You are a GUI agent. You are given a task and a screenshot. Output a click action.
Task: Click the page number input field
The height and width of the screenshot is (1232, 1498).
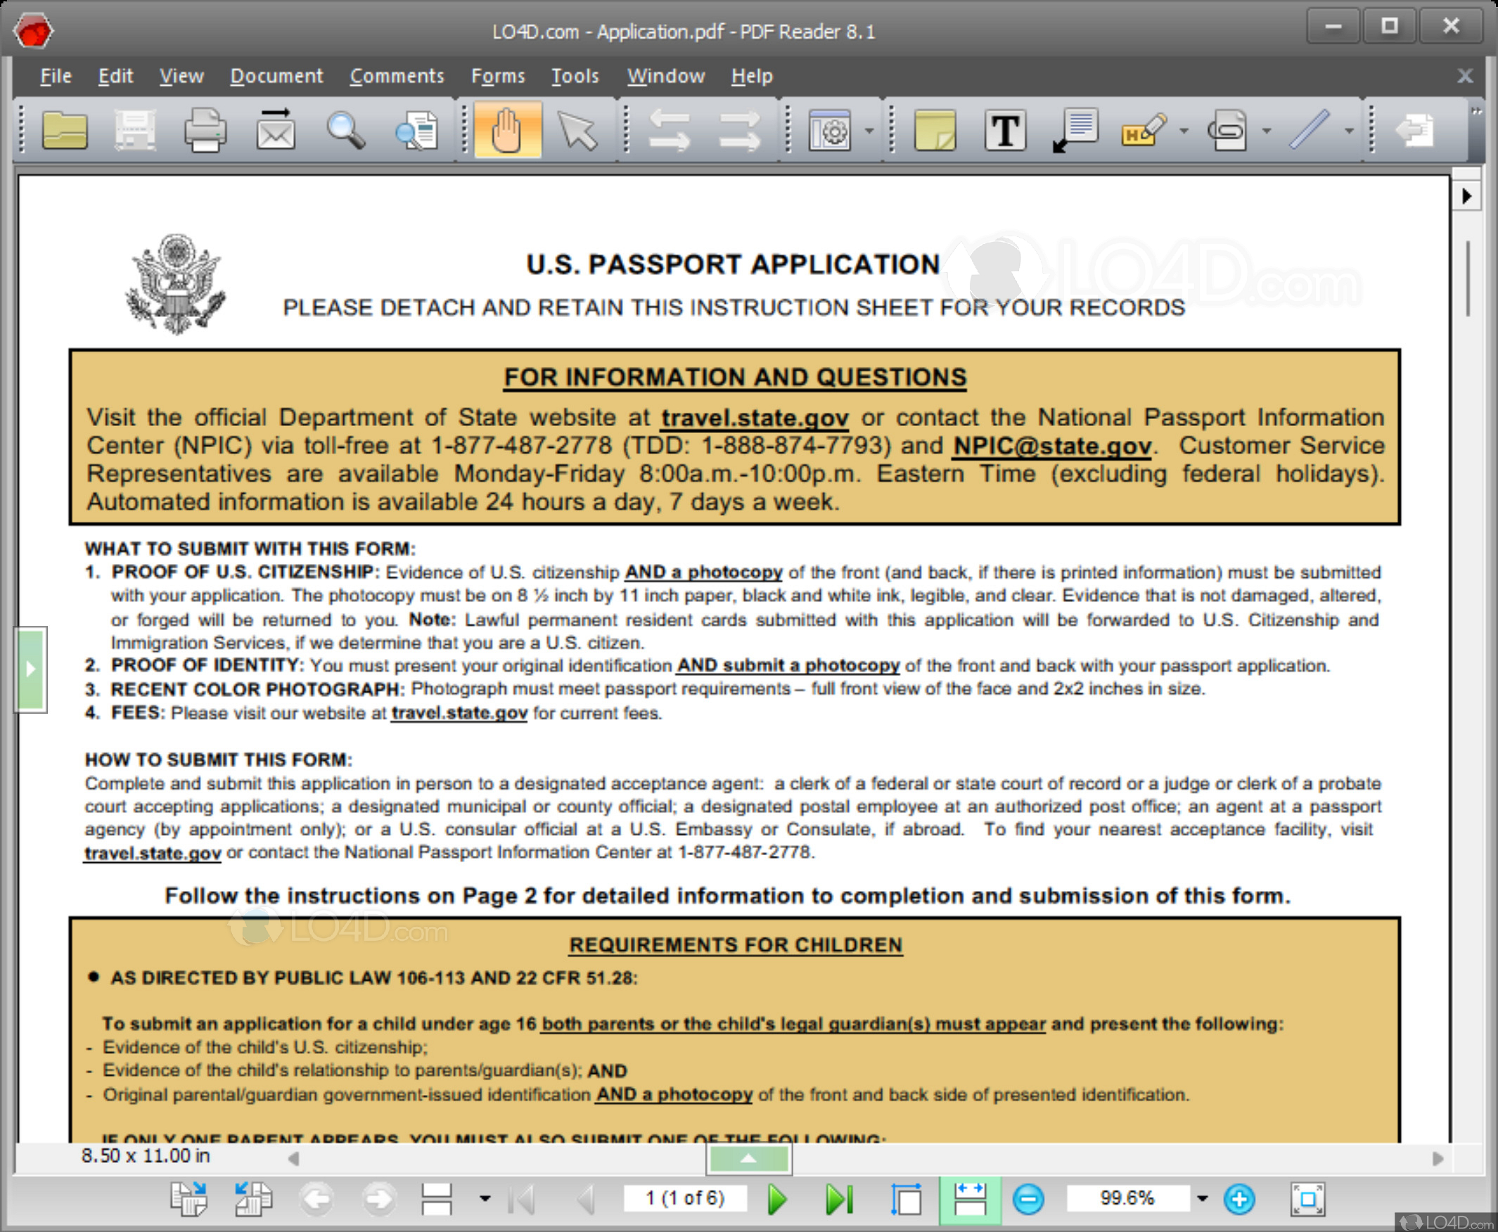pos(685,1198)
